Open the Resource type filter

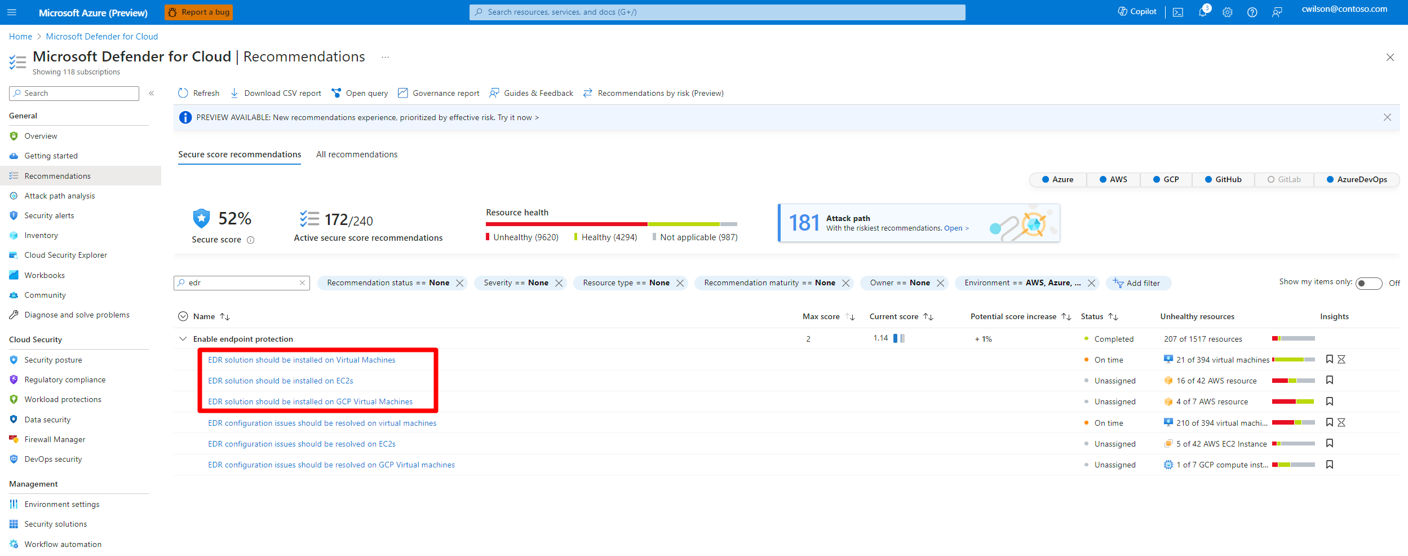click(626, 283)
